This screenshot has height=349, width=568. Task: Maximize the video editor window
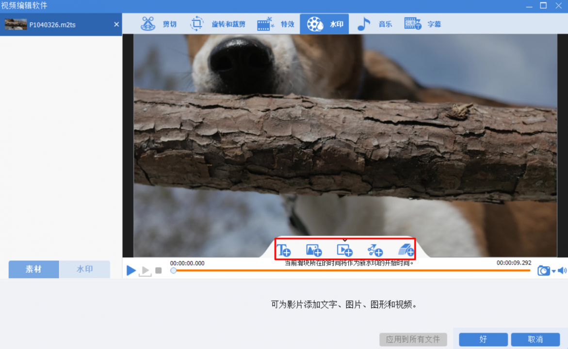click(x=543, y=5)
